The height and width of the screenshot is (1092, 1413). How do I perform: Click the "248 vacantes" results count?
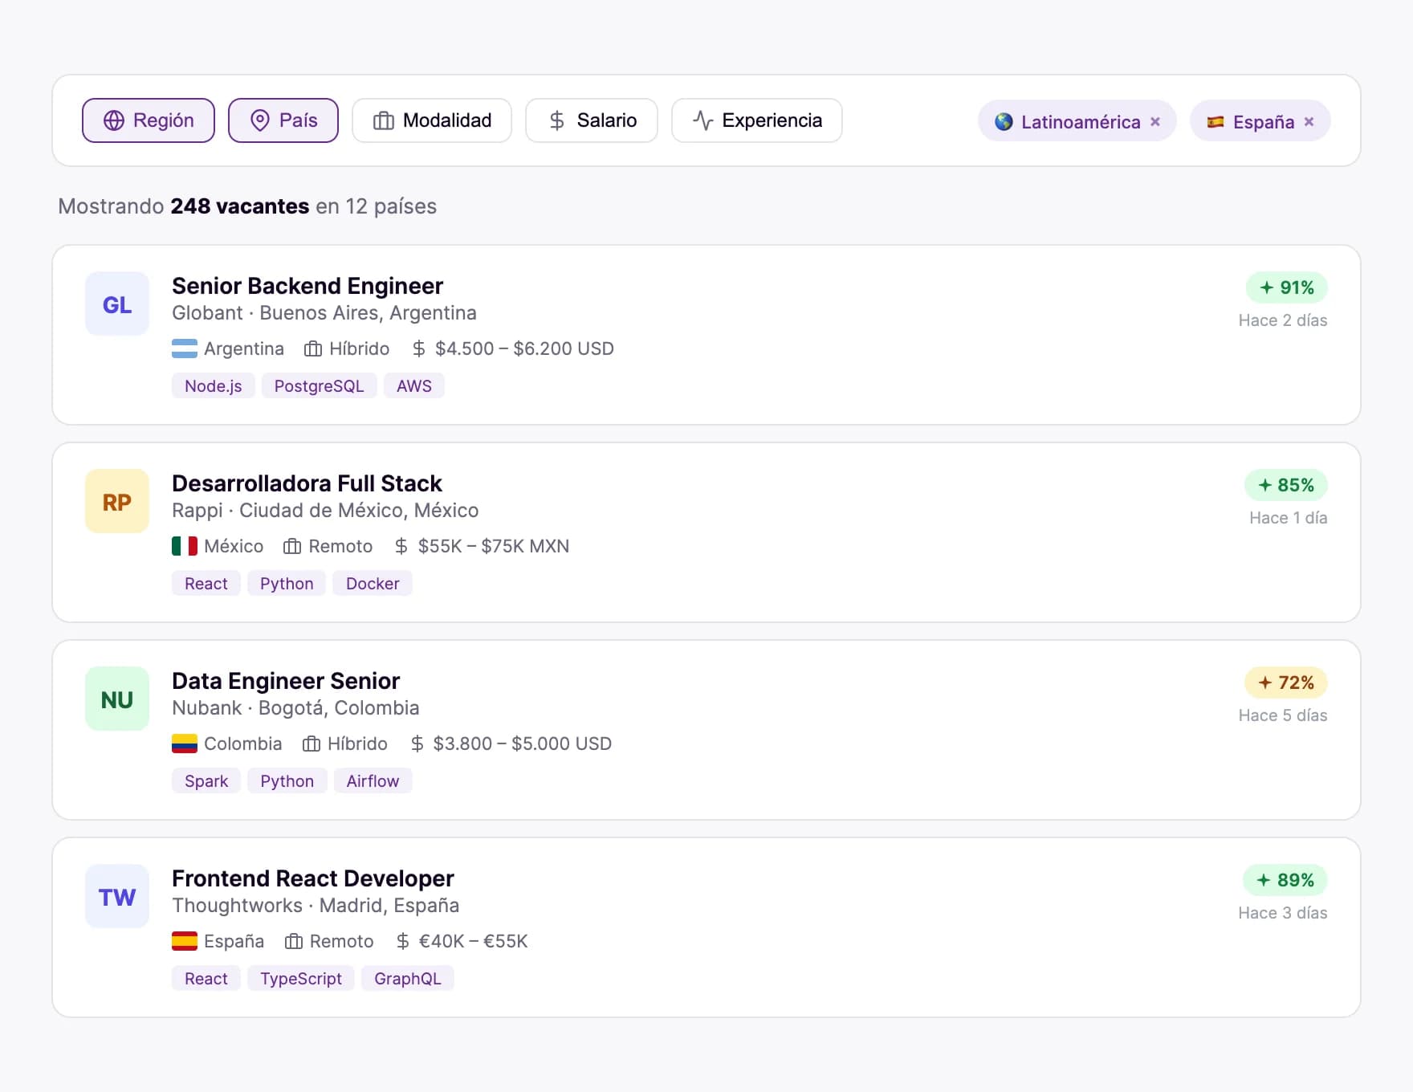coord(240,206)
